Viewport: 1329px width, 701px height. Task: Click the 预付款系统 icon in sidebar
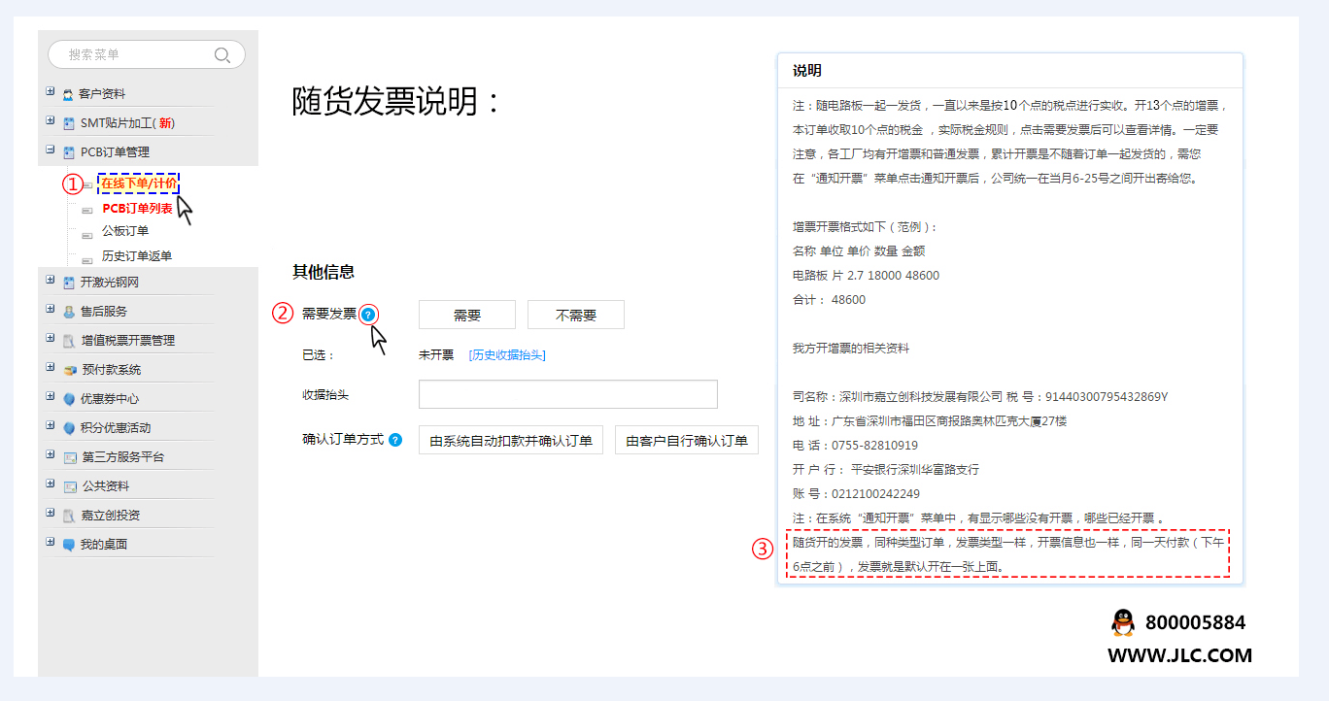point(68,370)
